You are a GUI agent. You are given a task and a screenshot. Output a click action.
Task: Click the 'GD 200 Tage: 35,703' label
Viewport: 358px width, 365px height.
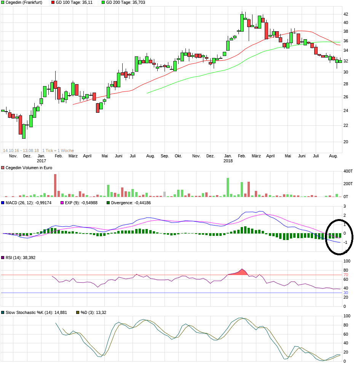click(x=126, y=3)
